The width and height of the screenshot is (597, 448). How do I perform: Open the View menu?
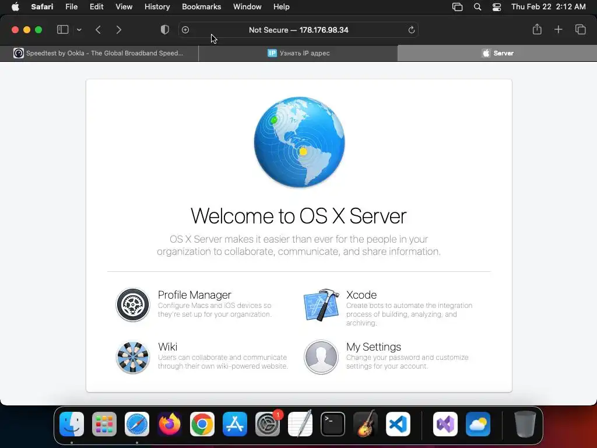(x=124, y=6)
